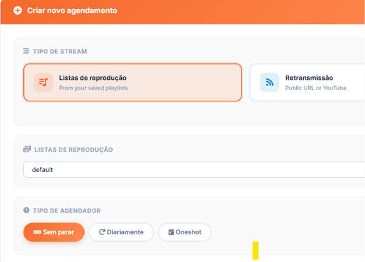Select the Listas de reprodução stream type card
The width and height of the screenshot is (365, 262).
[x=133, y=83]
